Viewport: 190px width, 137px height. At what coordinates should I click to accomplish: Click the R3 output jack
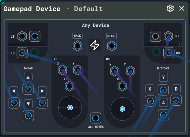point(122,86)
